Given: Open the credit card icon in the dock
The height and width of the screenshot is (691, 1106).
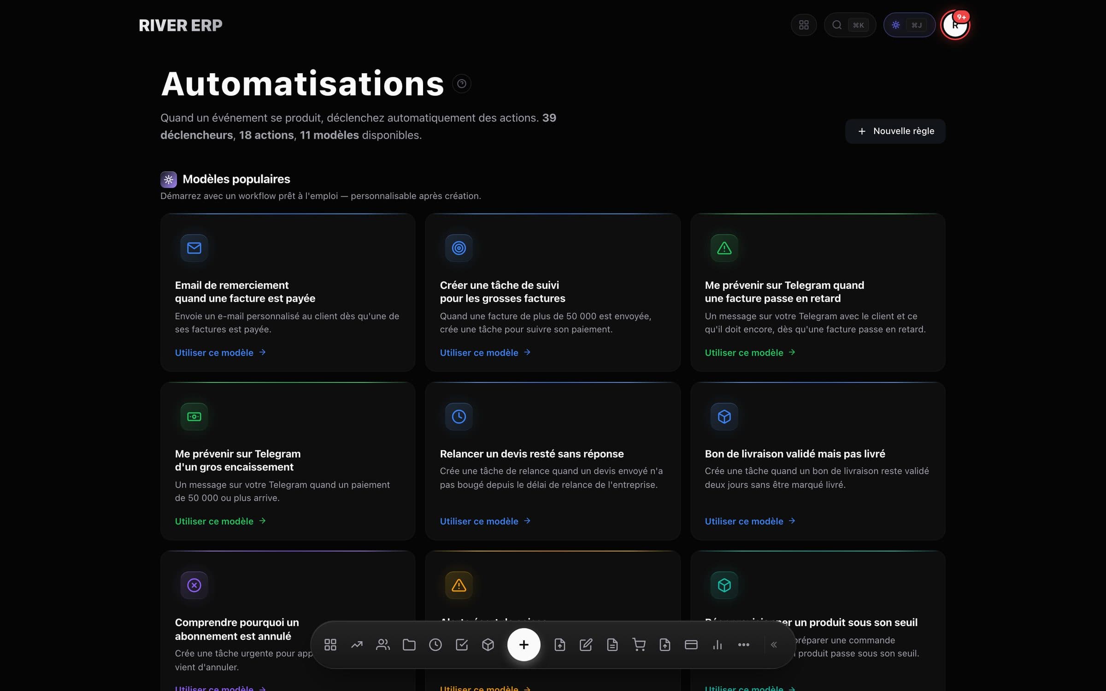Looking at the screenshot, I should pyautogui.click(x=691, y=644).
